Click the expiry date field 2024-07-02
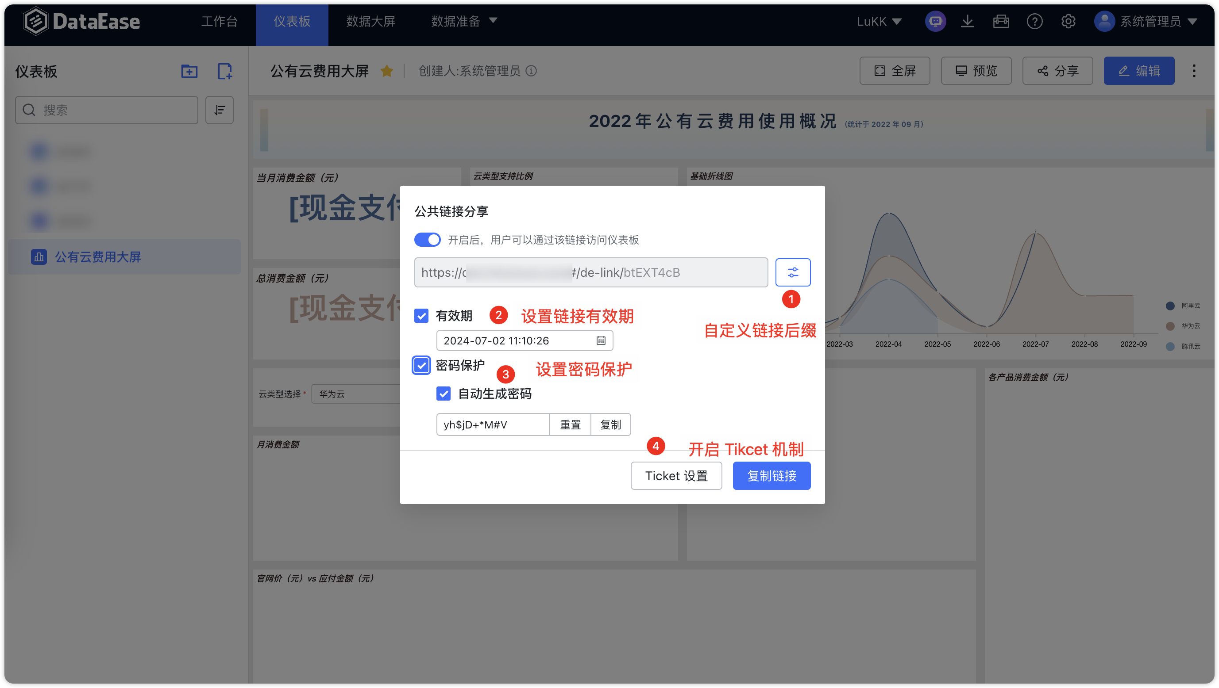This screenshot has width=1219, height=688. point(525,340)
